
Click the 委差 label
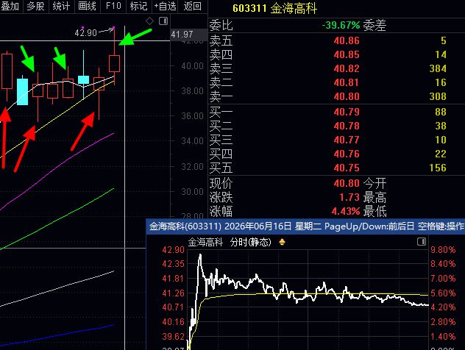click(375, 25)
